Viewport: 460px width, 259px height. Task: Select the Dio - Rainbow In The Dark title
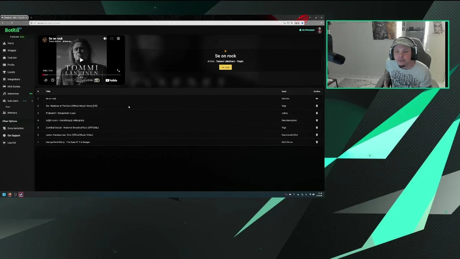click(x=72, y=106)
